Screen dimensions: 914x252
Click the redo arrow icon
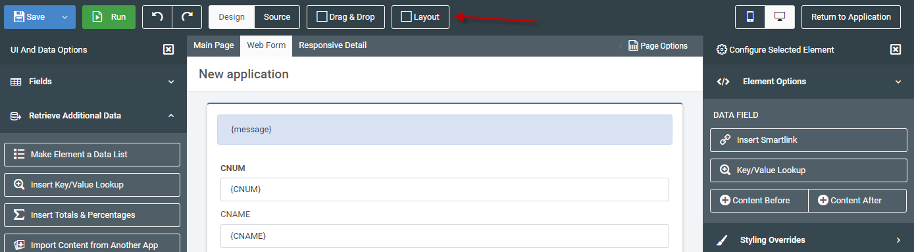[187, 17]
